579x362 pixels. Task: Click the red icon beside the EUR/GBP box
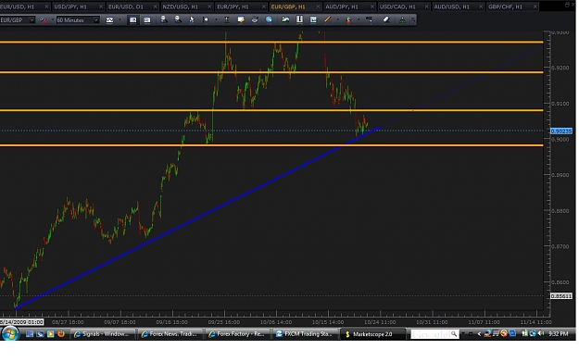[44, 20]
